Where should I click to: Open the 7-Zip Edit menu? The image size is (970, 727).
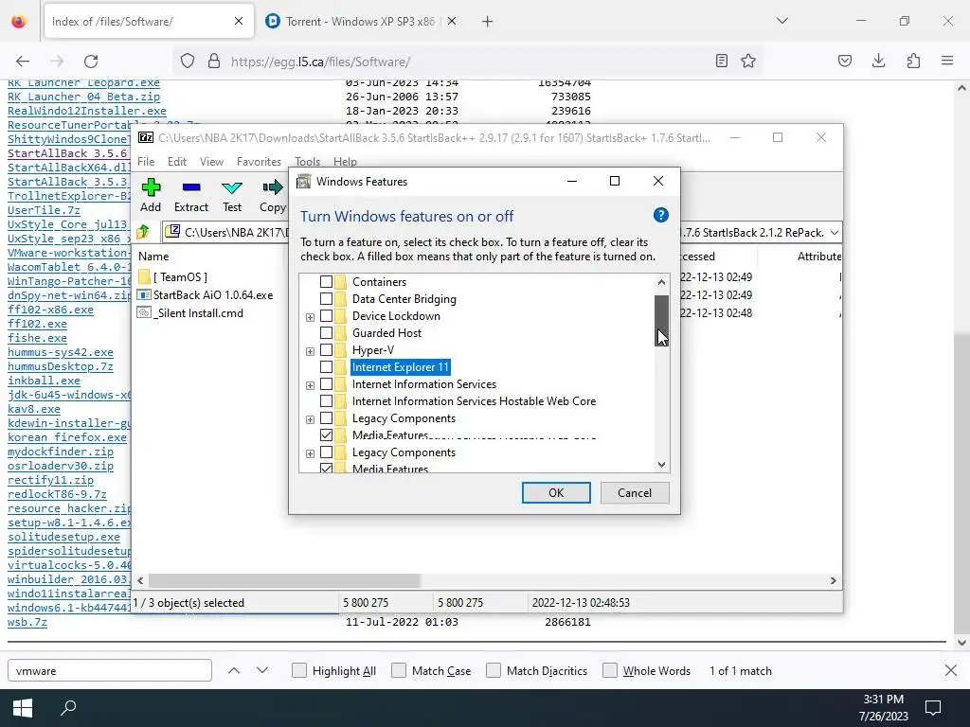177,161
